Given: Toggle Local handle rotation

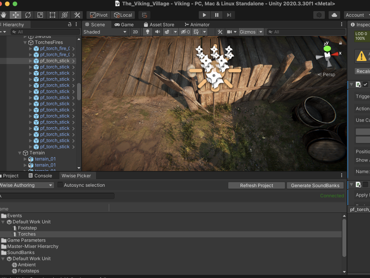Looking at the screenshot, I should (x=123, y=15).
